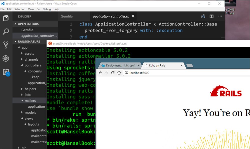Open the Help menu
Viewport: 250px width, 149px height.
pos(56,9)
